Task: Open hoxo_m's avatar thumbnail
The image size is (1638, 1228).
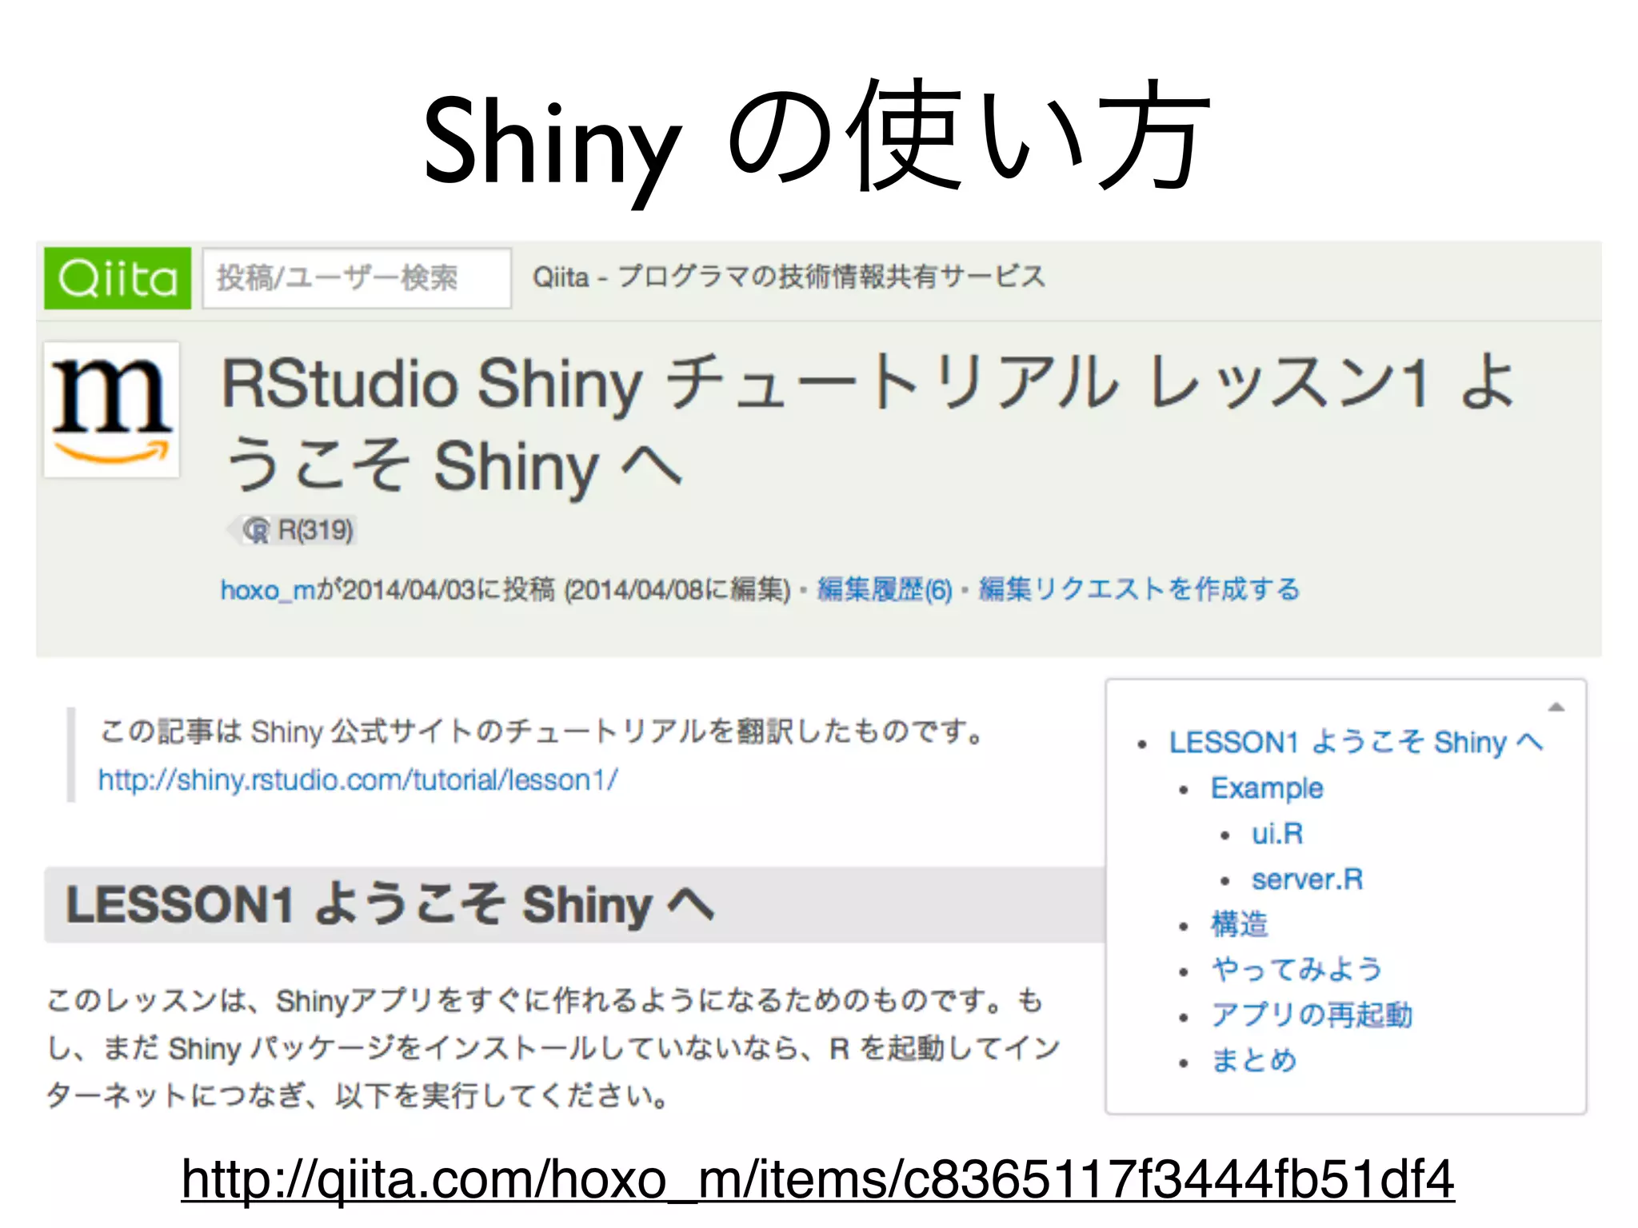Action: coord(112,409)
